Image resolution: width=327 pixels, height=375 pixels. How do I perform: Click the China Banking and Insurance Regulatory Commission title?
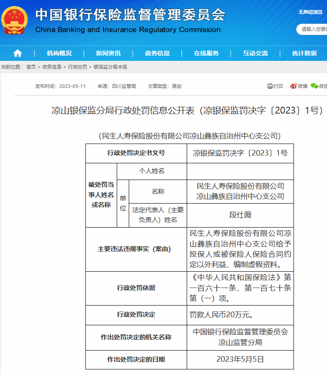tap(128, 30)
